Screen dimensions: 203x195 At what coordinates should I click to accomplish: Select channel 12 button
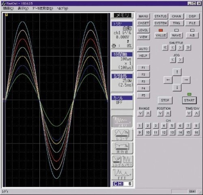(164, 133)
